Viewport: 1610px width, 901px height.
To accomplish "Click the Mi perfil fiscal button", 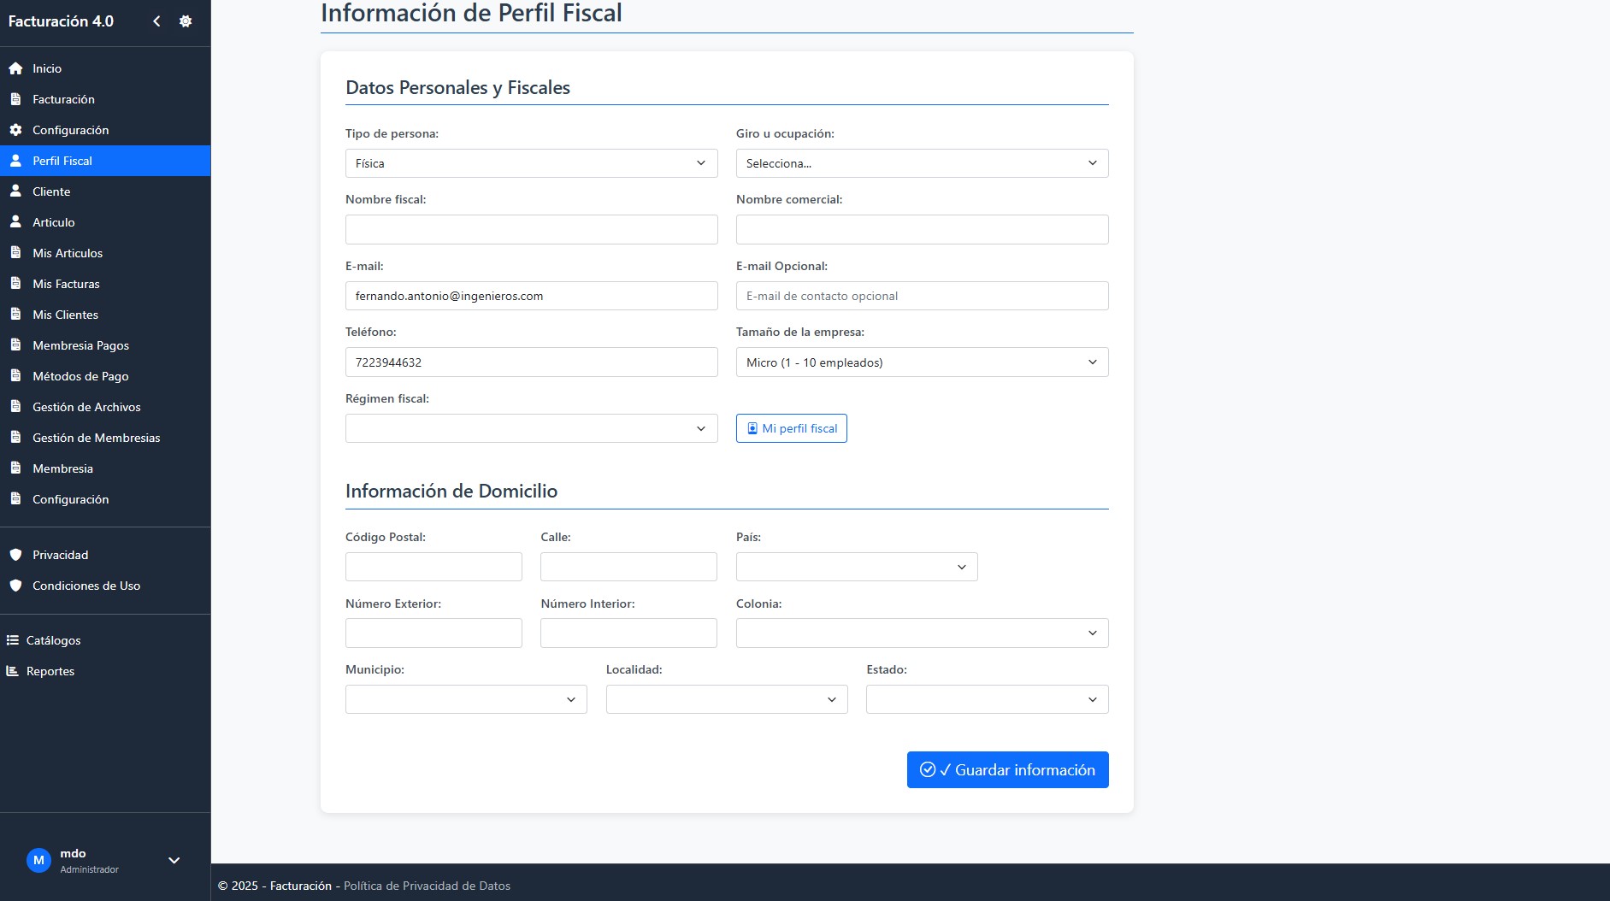I will (x=791, y=428).
